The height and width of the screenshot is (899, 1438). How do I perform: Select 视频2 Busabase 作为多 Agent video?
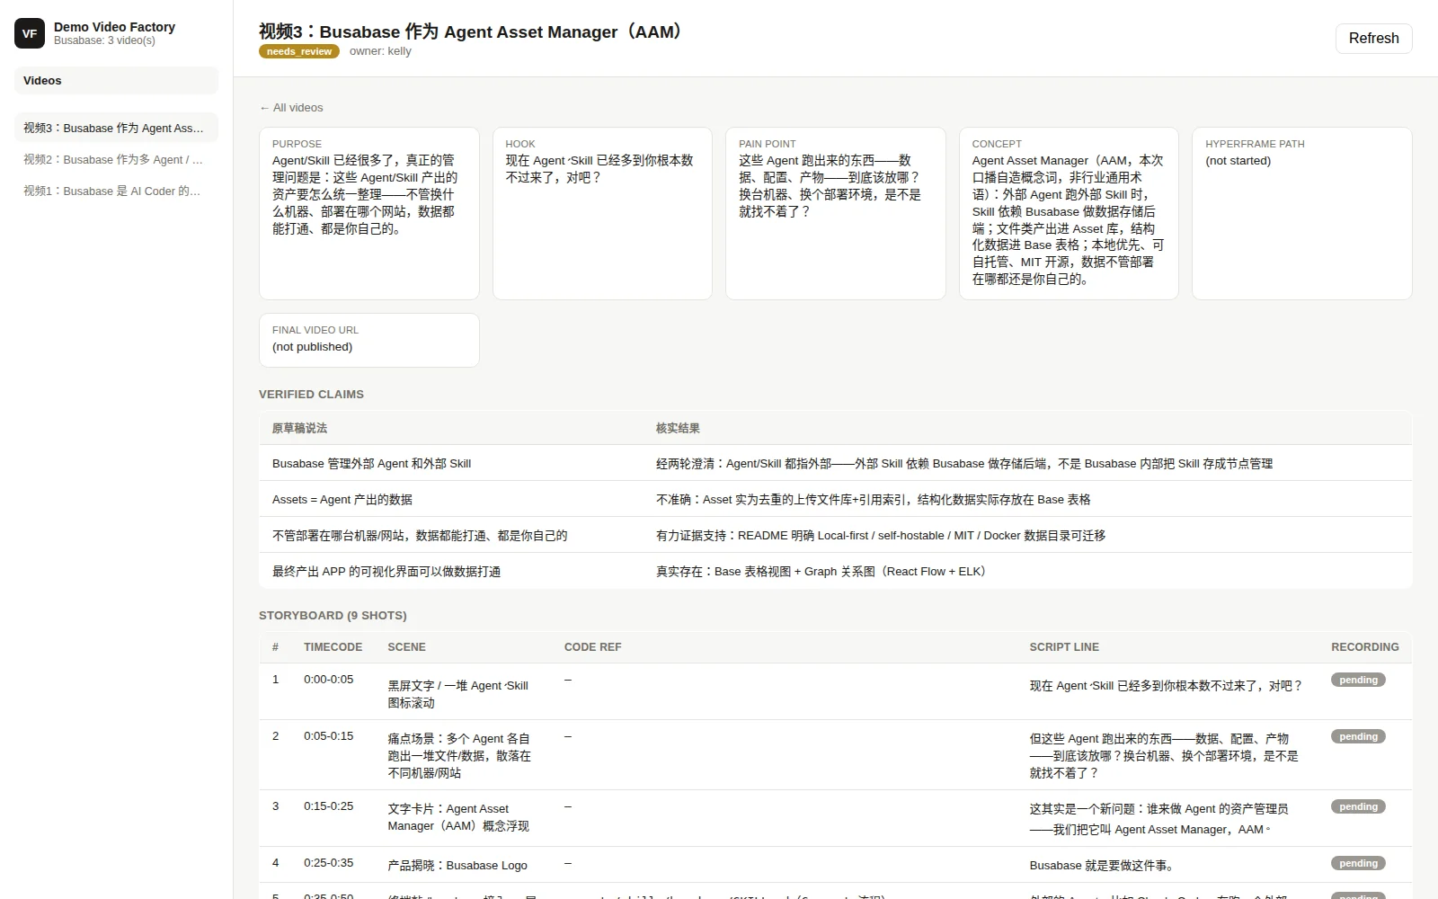coord(116,159)
